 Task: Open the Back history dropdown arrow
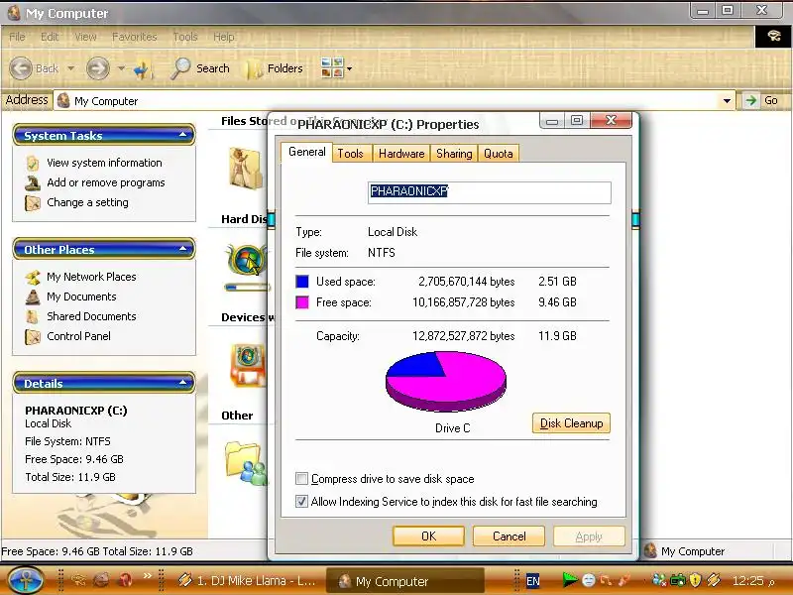coord(70,68)
